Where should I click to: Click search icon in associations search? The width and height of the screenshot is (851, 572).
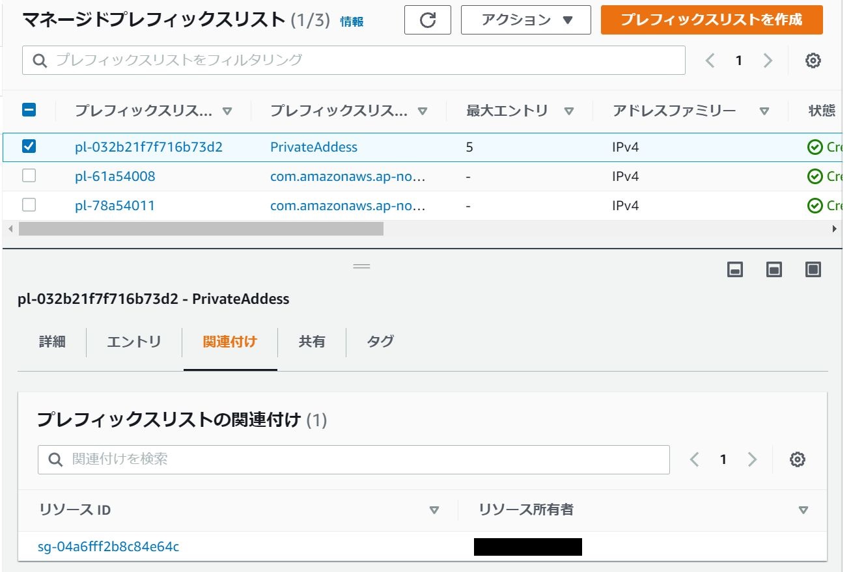click(56, 459)
